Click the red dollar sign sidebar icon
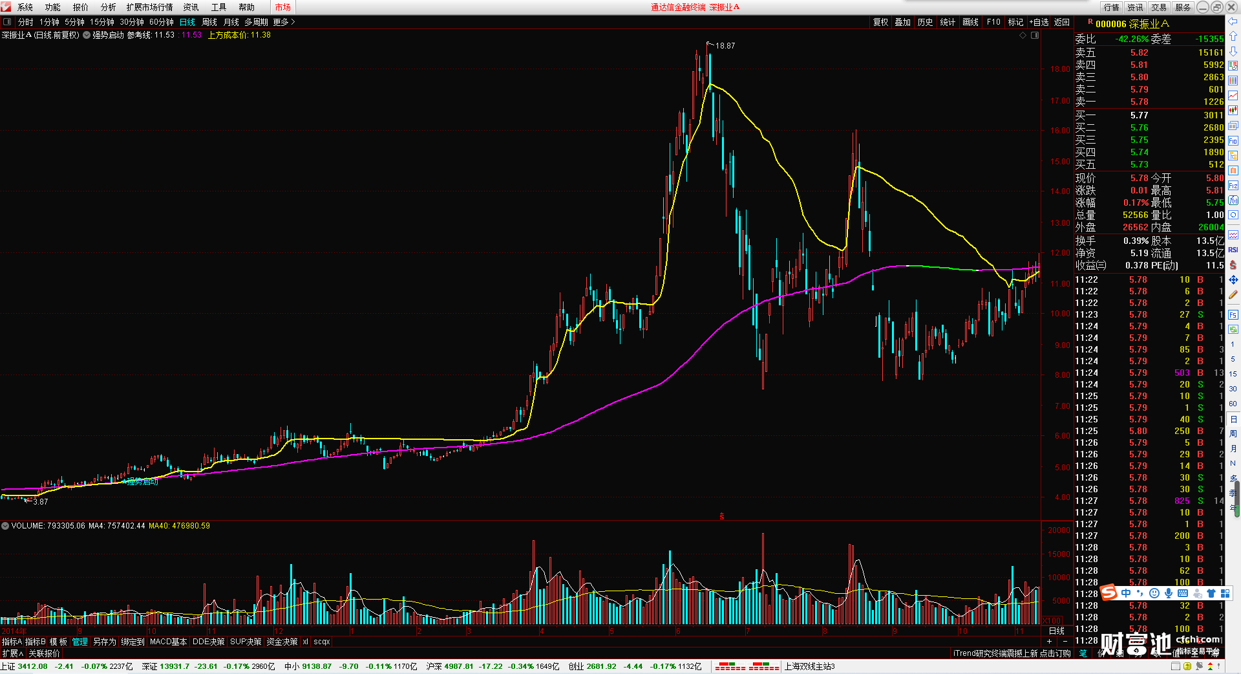1241x674 pixels. point(1233,265)
